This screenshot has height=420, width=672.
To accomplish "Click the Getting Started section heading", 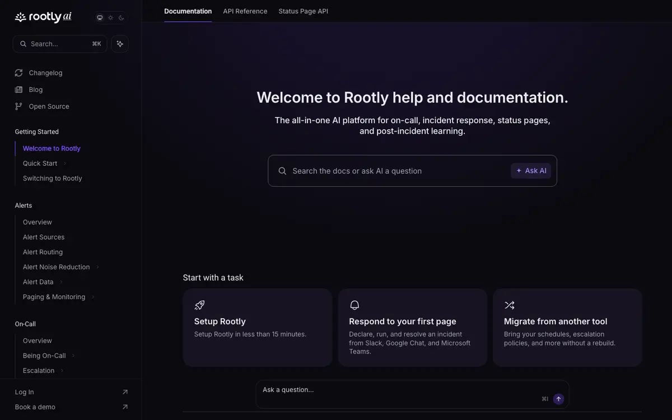I will click(37, 132).
